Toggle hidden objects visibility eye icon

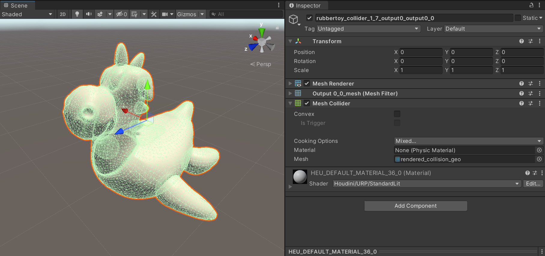click(122, 14)
